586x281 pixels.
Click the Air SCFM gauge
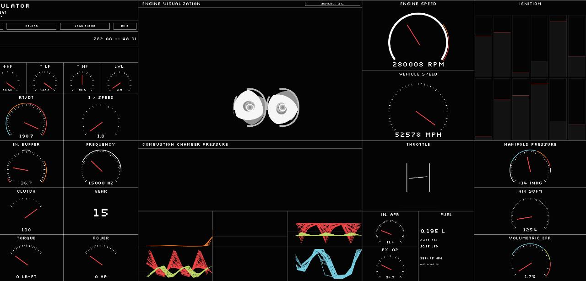click(x=530, y=214)
